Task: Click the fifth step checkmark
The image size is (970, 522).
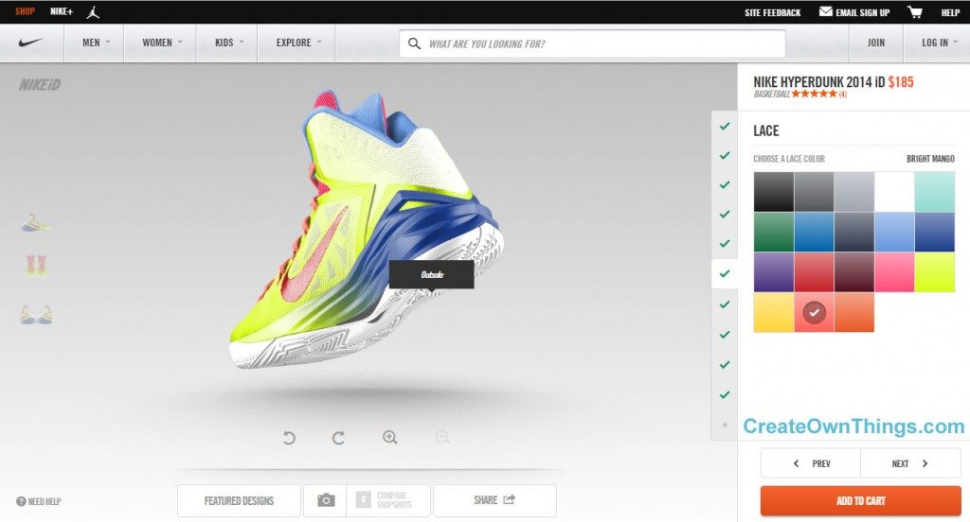Action: (725, 243)
